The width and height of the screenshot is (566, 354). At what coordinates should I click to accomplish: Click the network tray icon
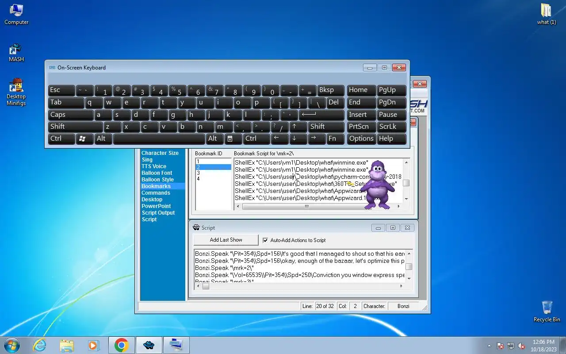tap(511, 346)
